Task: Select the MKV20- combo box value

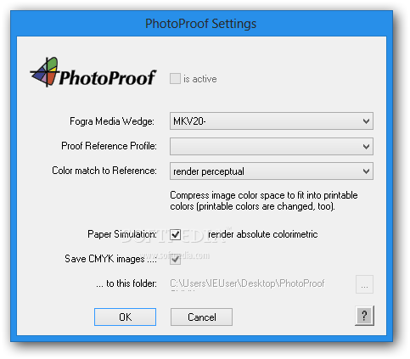Action: [x=189, y=121]
